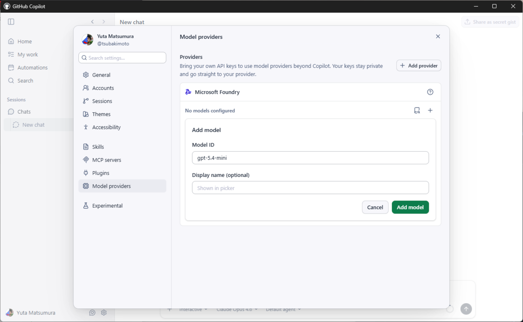The width and height of the screenshot is (523, 322).
Task: Focus the Search settings field
Action: coord(122,58)
